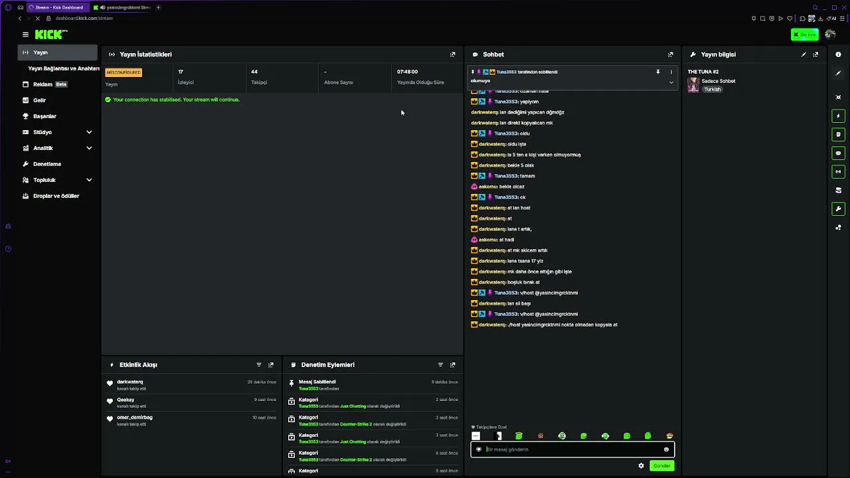This screenshot has height=478, width=850.
Task: Click the MISCONFIGURED status badge
Action: tap(124, 72)
